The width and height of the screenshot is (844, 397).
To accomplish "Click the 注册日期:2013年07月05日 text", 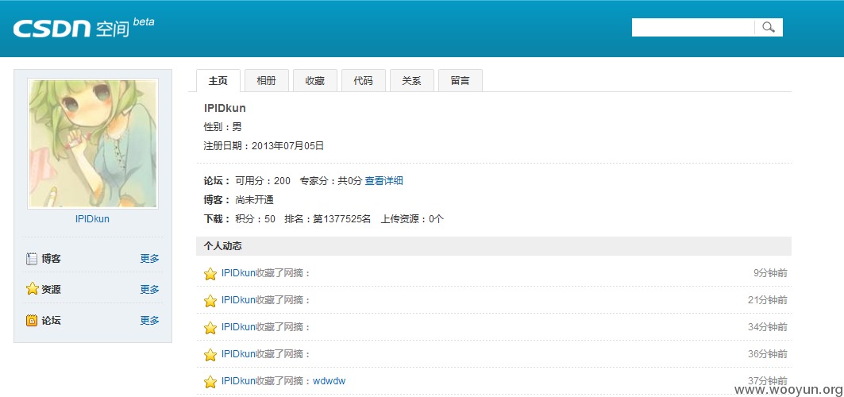I will [264, 146].
